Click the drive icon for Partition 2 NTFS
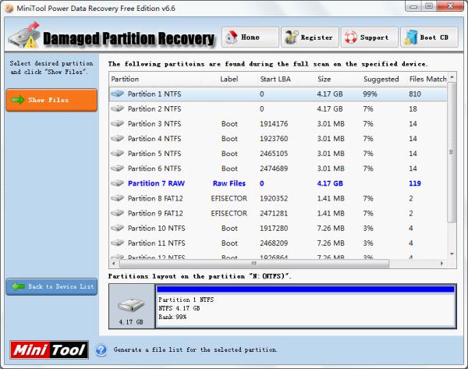Image resolution: width=468 pixels, height=369 pixels. coord(117,108)
